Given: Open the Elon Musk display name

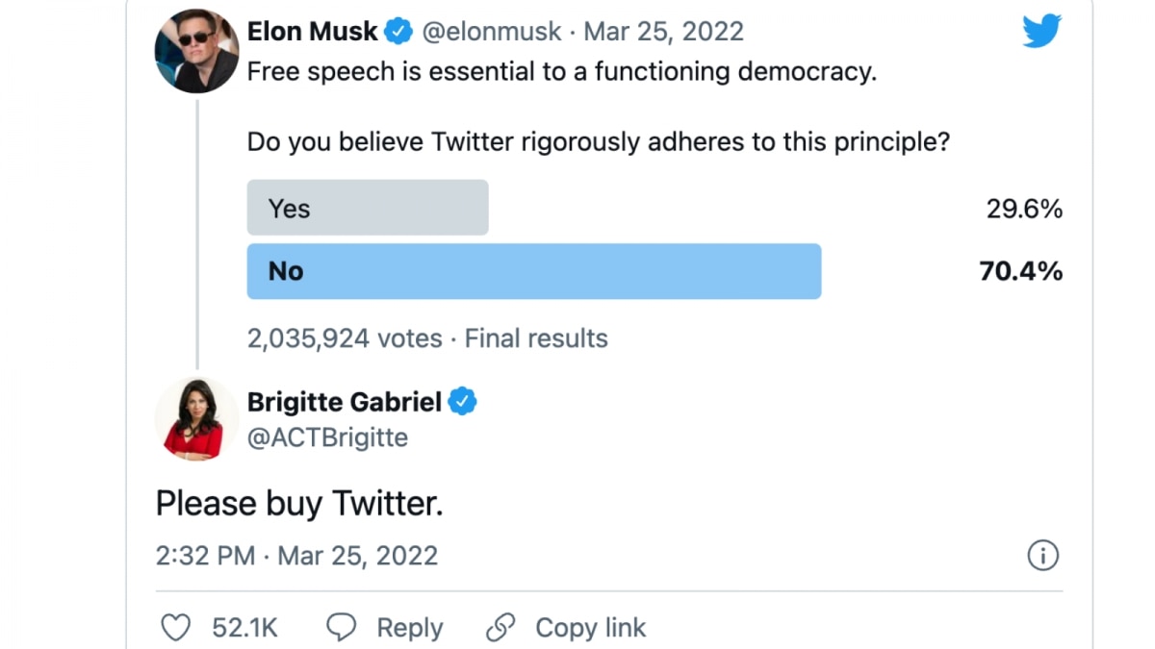Looking at the screenshot, I should 313,32.
